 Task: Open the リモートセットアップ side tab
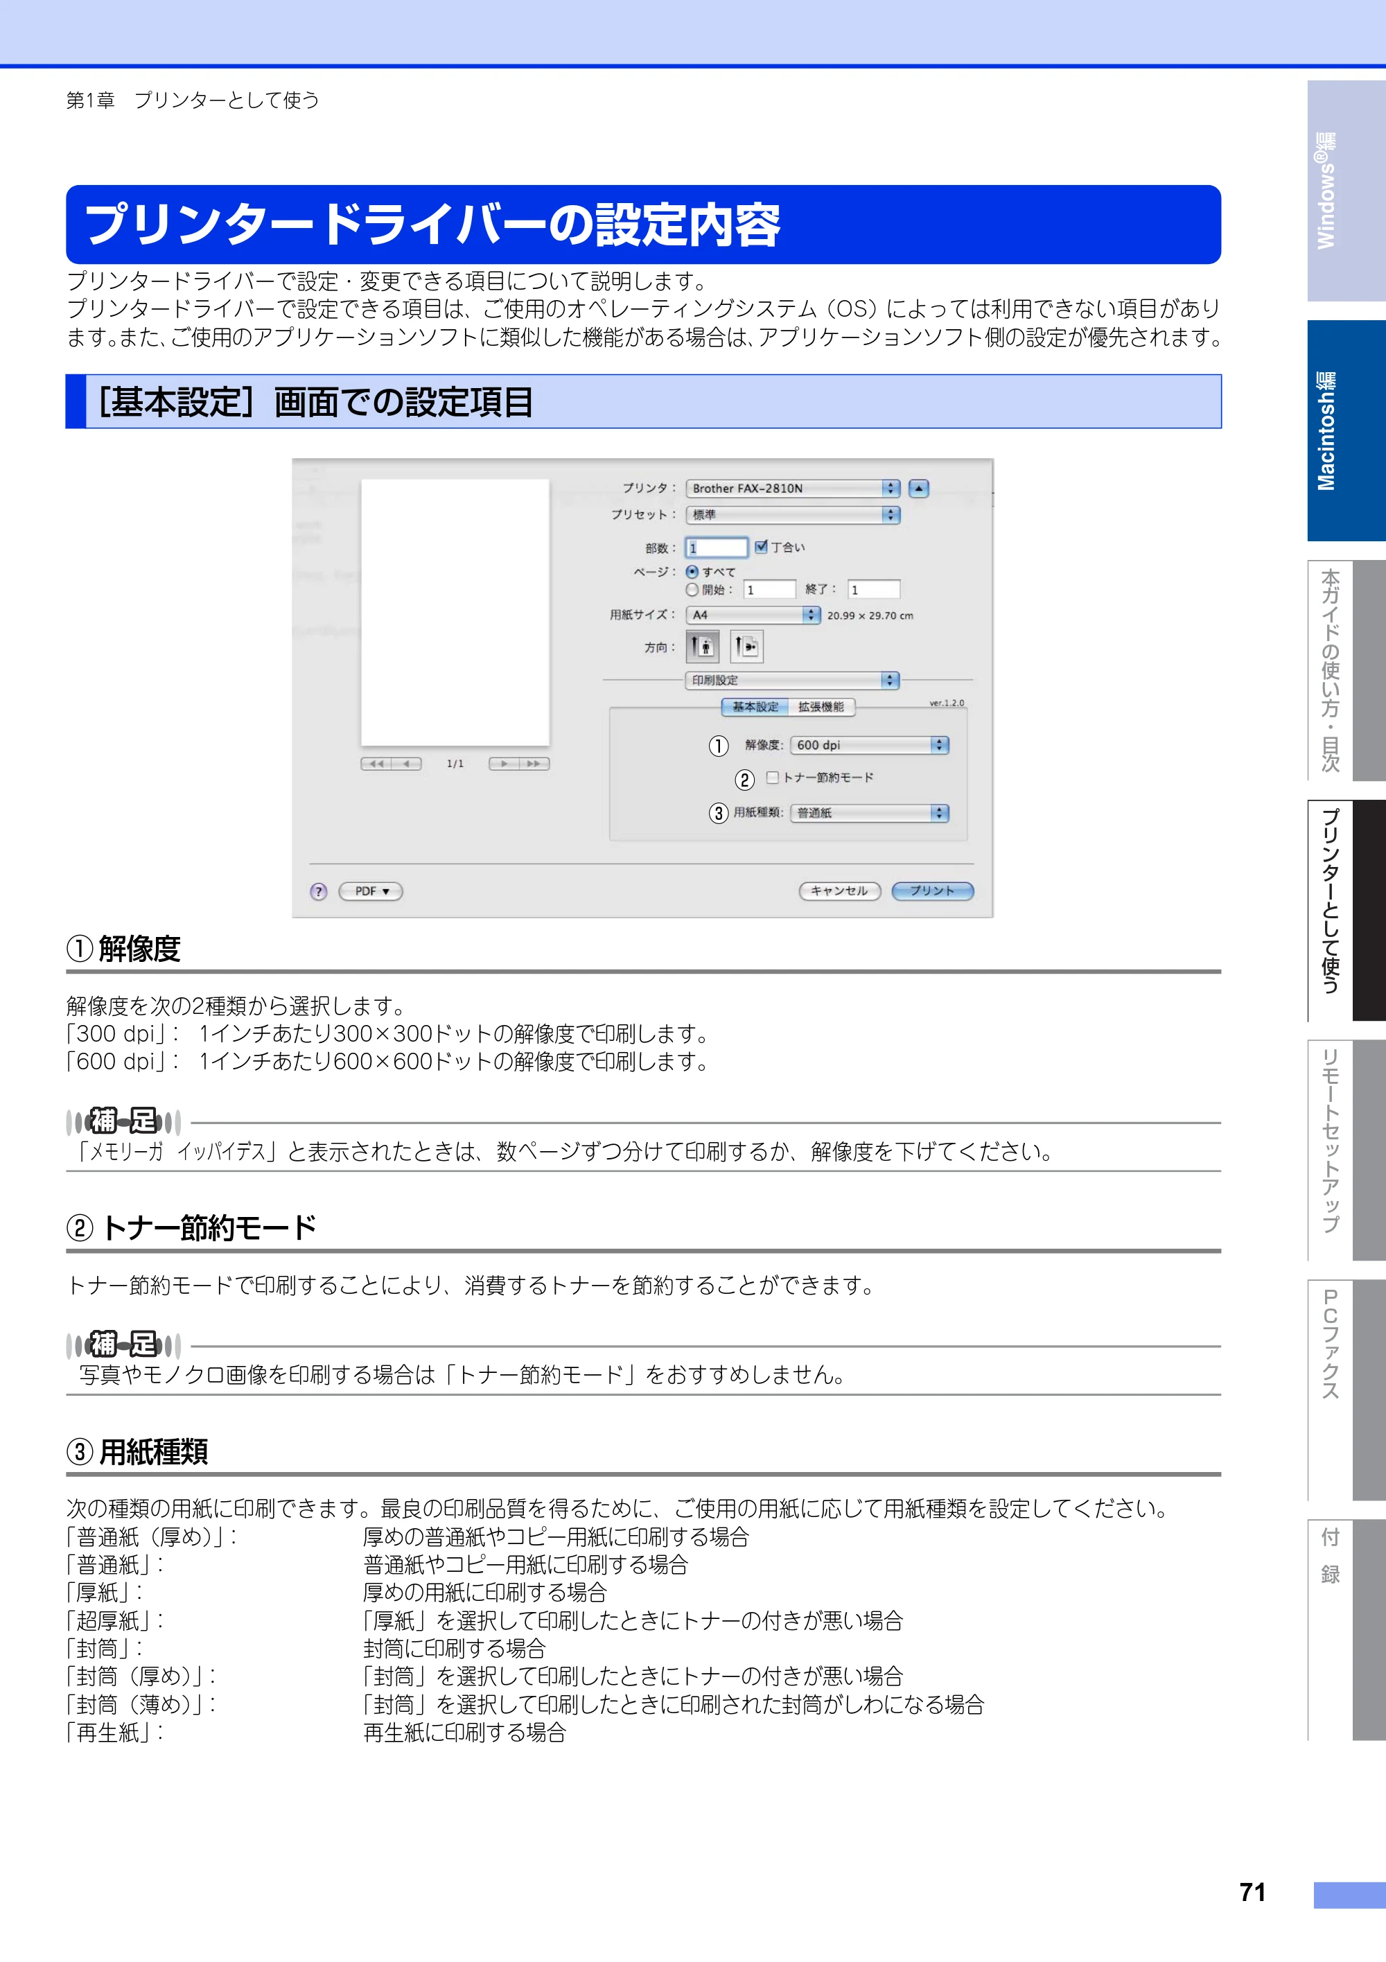pyautogui.click(x=1346, y=1150)
